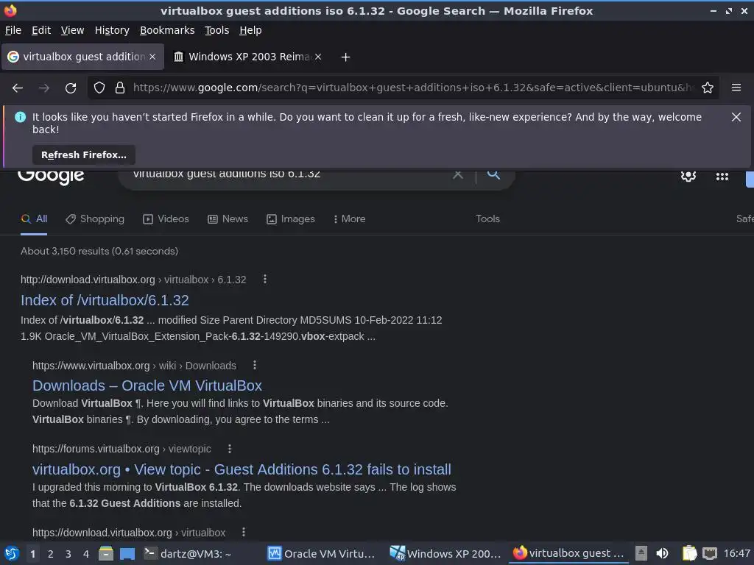Open the tracking protection shield icon
The width and height of the screenshot is (754, 565).
(x=99, y=88)
